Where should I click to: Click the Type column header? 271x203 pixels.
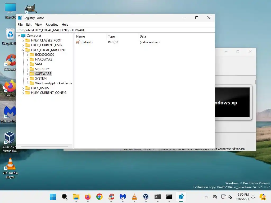pyautogui.click(x=122, y=36)
